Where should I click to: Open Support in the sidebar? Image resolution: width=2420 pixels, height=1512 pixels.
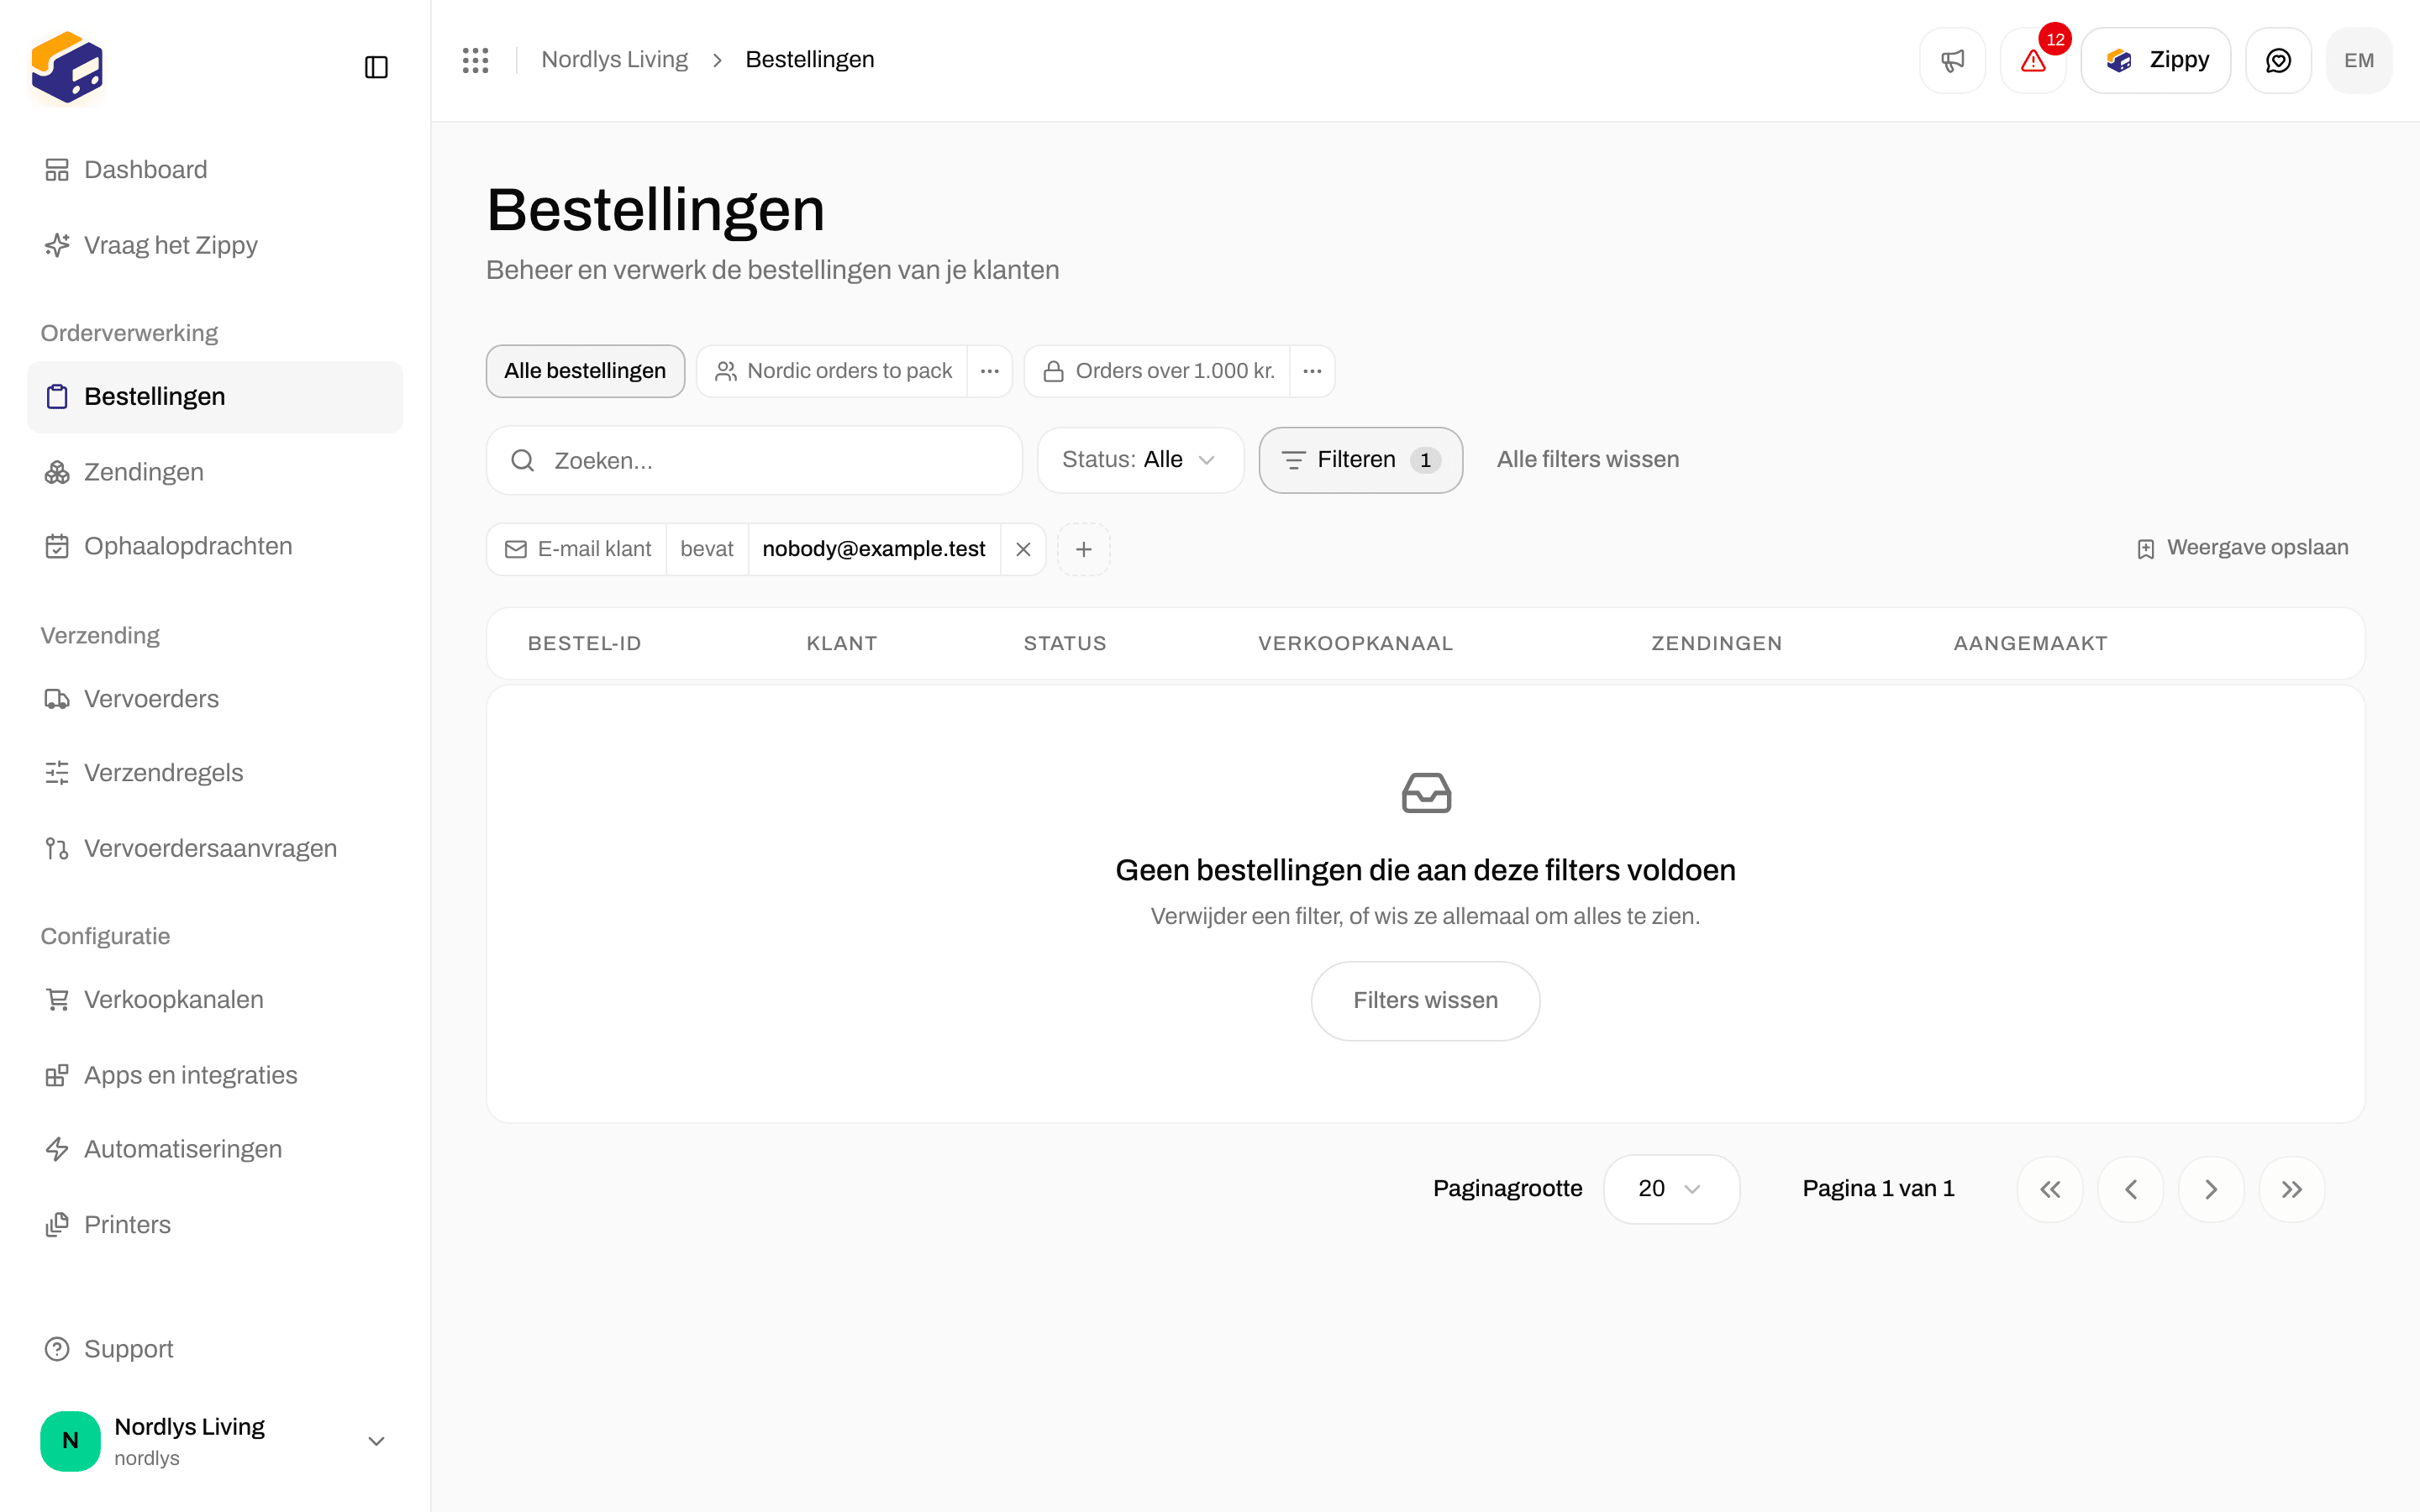214,1349
